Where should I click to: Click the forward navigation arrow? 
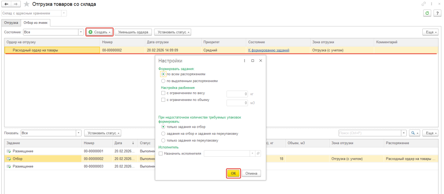pos(16,4)
